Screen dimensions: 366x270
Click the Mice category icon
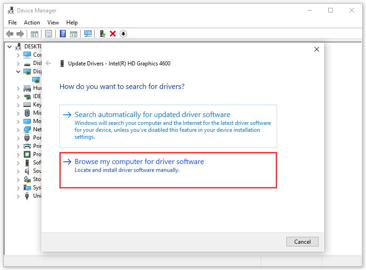tap(27, 113)
